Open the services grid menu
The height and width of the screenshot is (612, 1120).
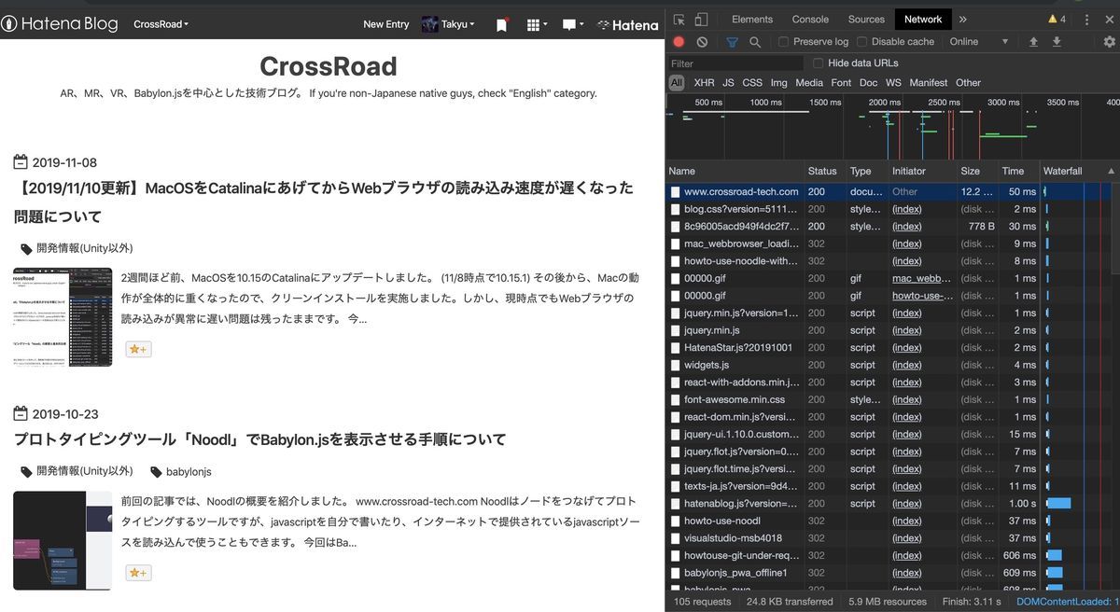click(537, 24)
